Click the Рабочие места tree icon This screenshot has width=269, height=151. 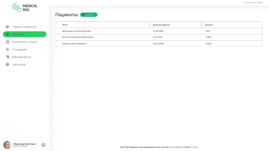(x=7, y=57)
